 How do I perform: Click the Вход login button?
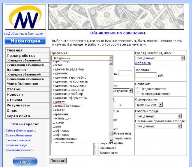point(25,162)
